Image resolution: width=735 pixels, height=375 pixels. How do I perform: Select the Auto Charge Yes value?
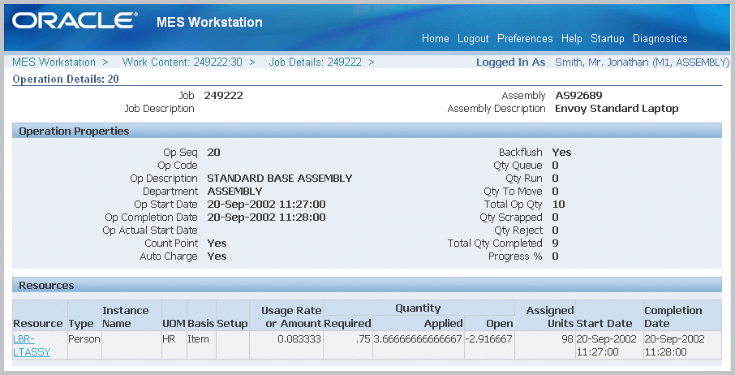coord(217,256)
